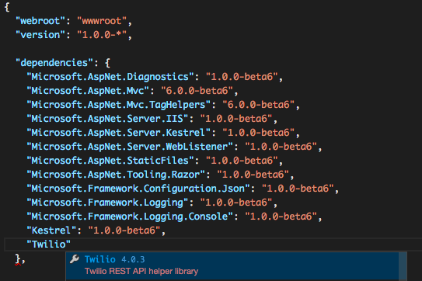
Task: Select the Twilio 4.0.3 autocomplete suggestion
Action: tap(232, 265)
